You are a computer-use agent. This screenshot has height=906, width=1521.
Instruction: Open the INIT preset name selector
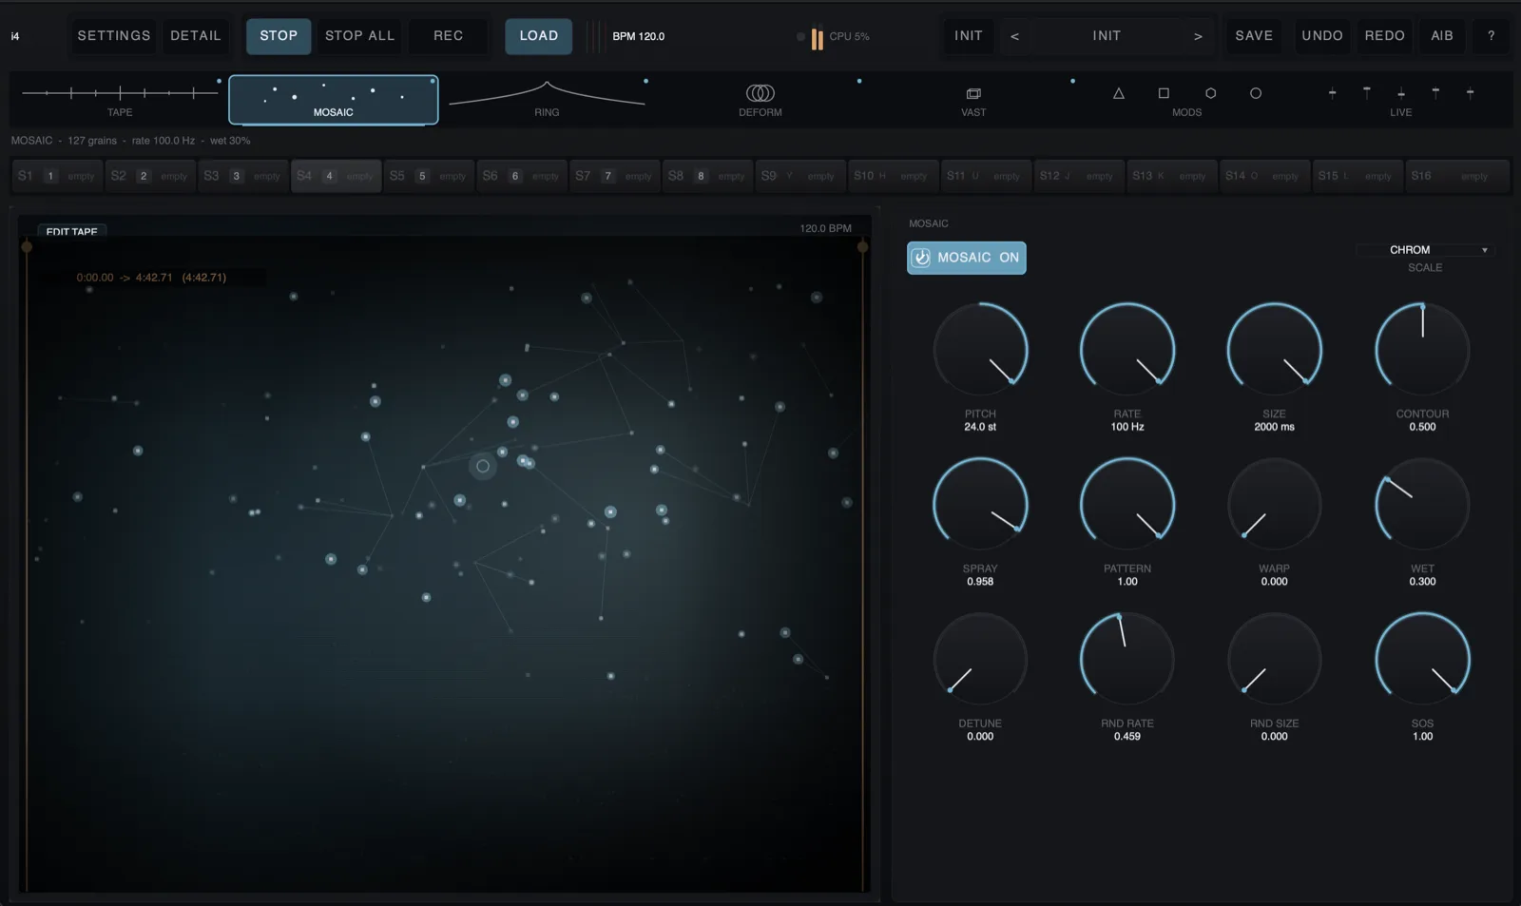pos(1107,36)
